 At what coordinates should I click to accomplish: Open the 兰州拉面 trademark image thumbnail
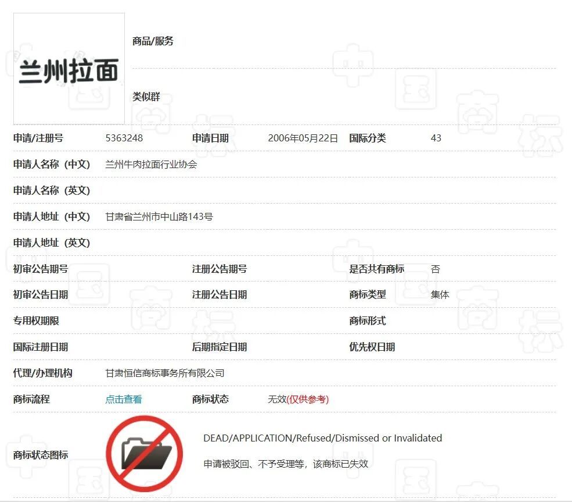tap(69, 69)
